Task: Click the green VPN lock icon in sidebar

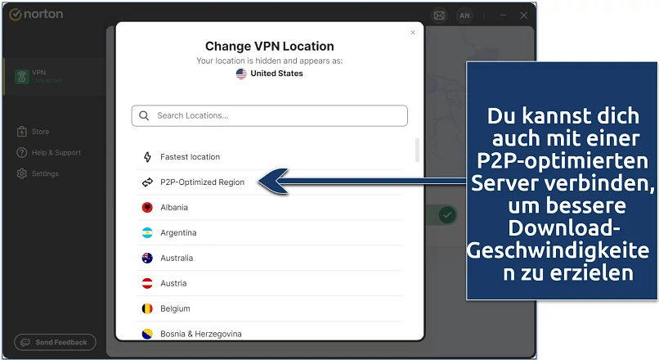Action: (x=22, y=77)
